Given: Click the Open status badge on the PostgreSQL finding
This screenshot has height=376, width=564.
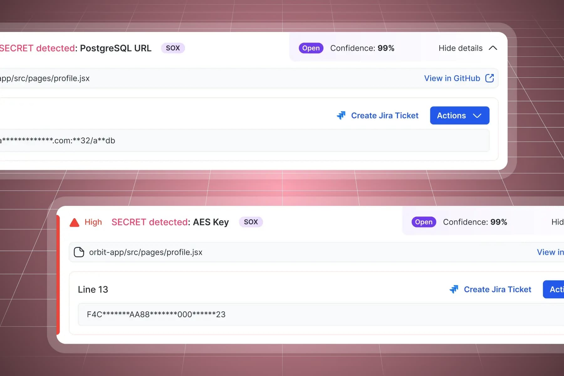Looking at the screenshot, I should pos(311,48).
